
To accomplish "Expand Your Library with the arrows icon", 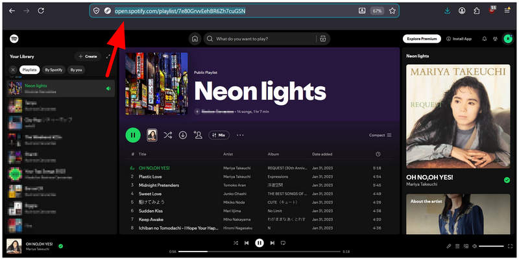I will [108, 56].
